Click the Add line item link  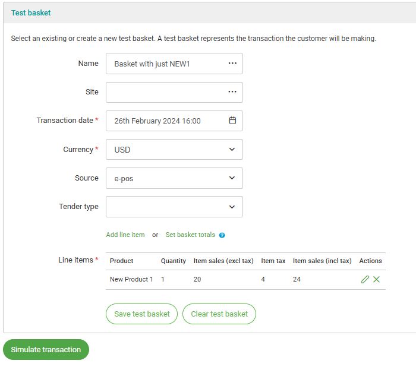coord(125,235)
